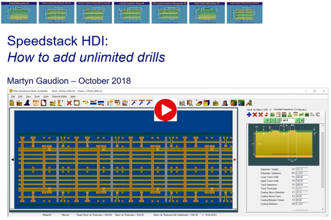Click the move layer arrow icon
Image resolution: width=331 pixels, height=220 pixels.
(85, 103)
